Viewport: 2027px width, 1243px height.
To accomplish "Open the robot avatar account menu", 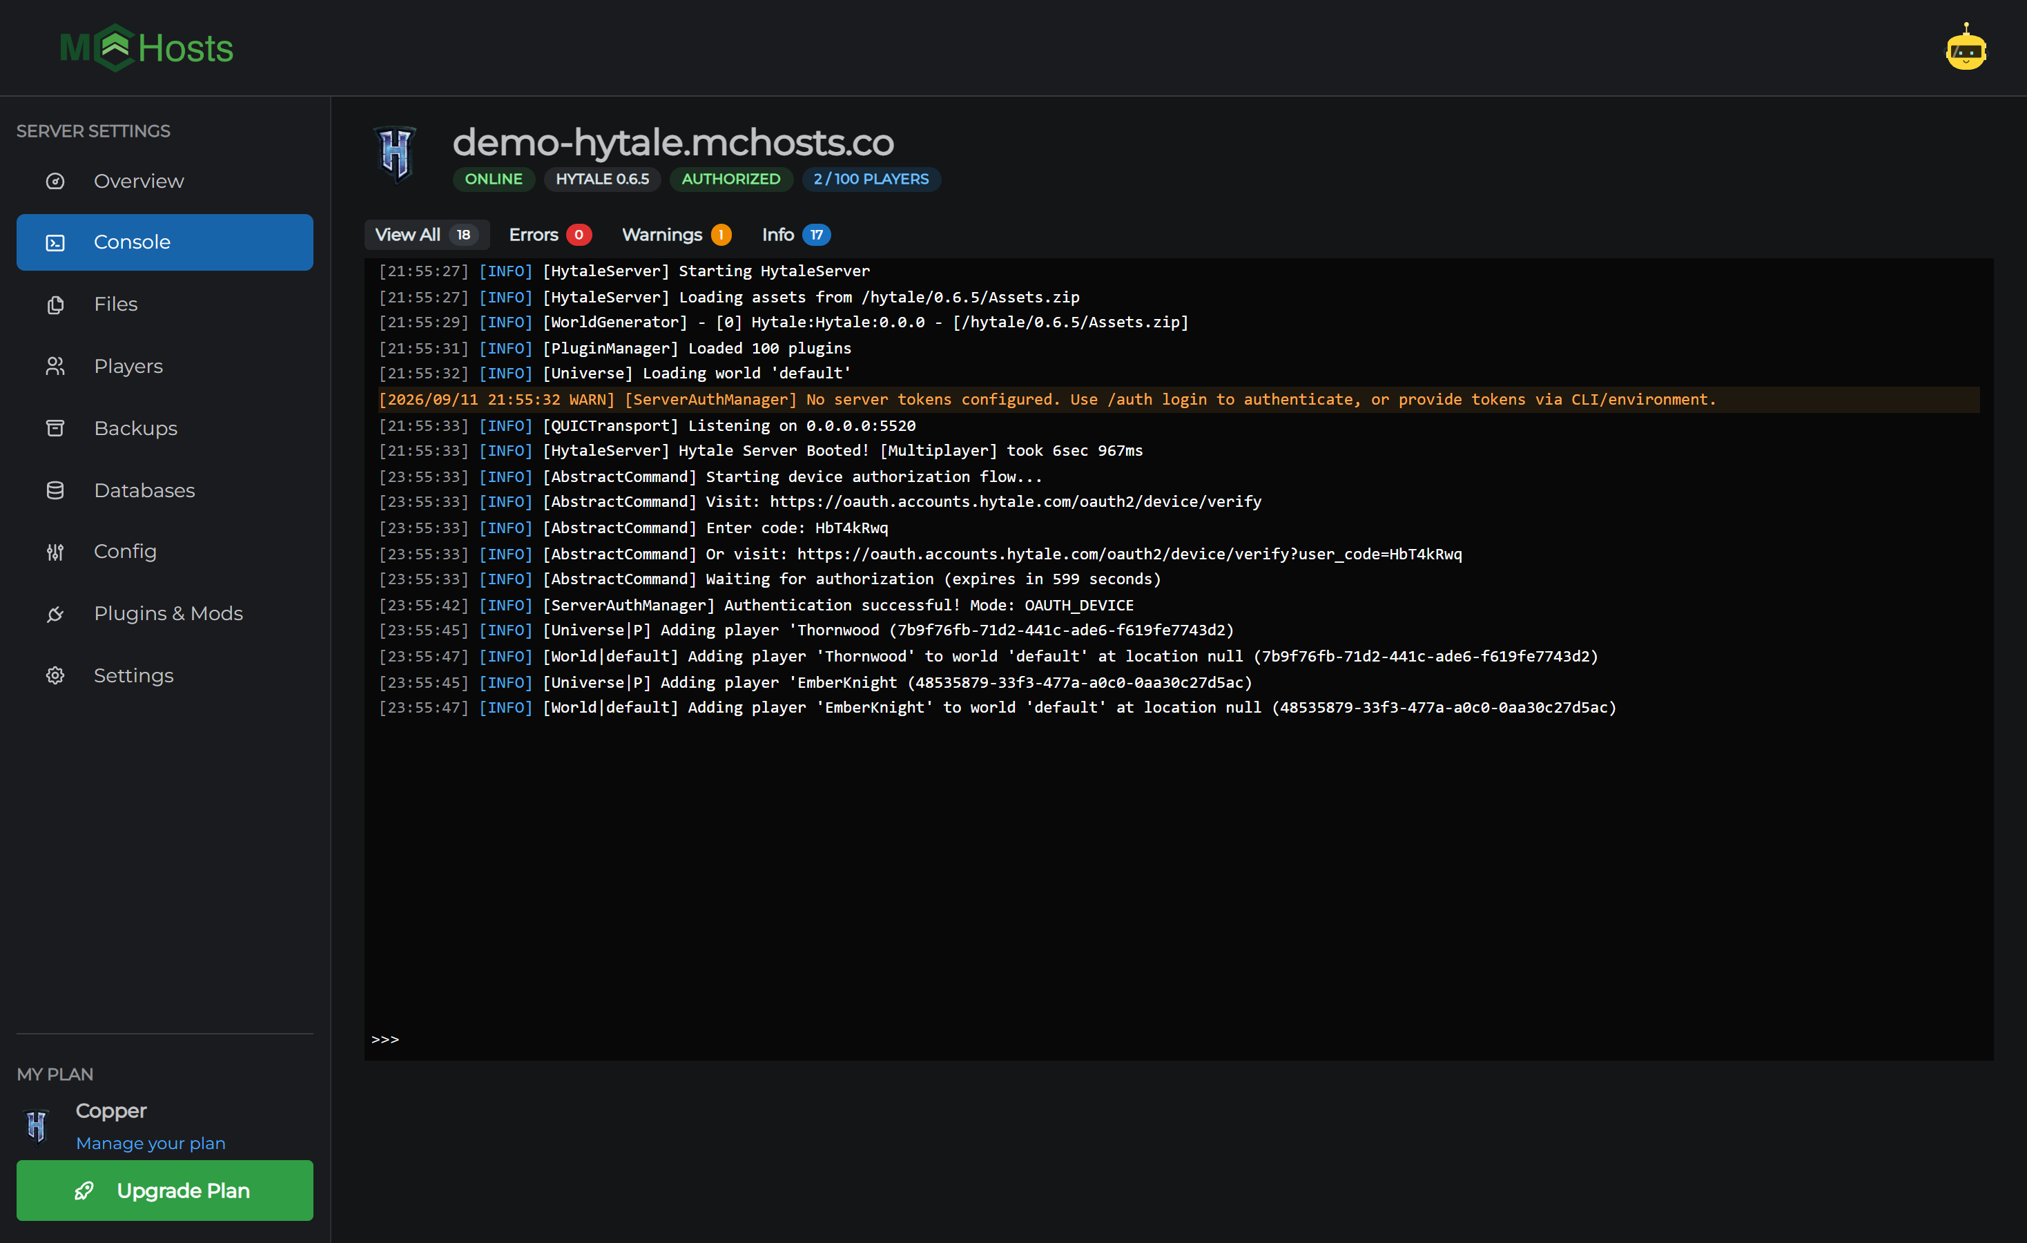I will coord(1966,48).
